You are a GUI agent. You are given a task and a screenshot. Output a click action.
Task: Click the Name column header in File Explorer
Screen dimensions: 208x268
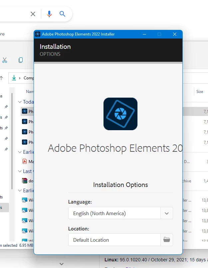click(x=30, y=92)
